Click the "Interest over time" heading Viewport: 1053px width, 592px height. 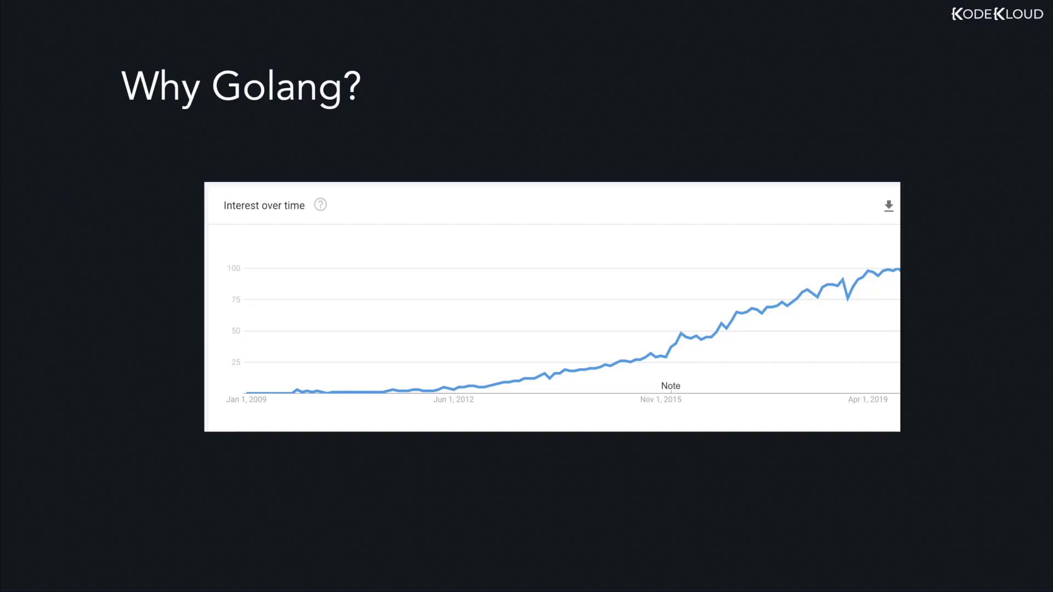pyautogui.click(x=264, y=206)
